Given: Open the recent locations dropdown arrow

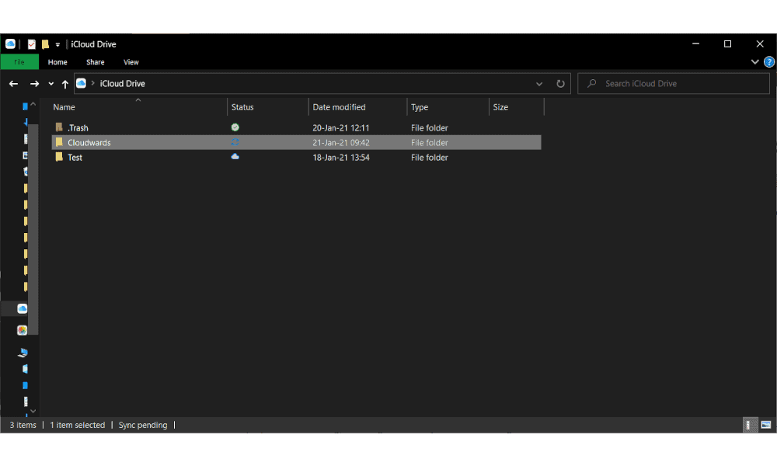Looking at the screenshot, I should click(51, 83).
